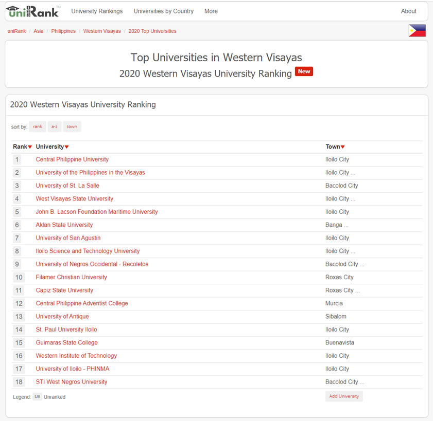Open West Visayas State University
This screenshot has height=421, width=433.
click(x=75, y=199)
